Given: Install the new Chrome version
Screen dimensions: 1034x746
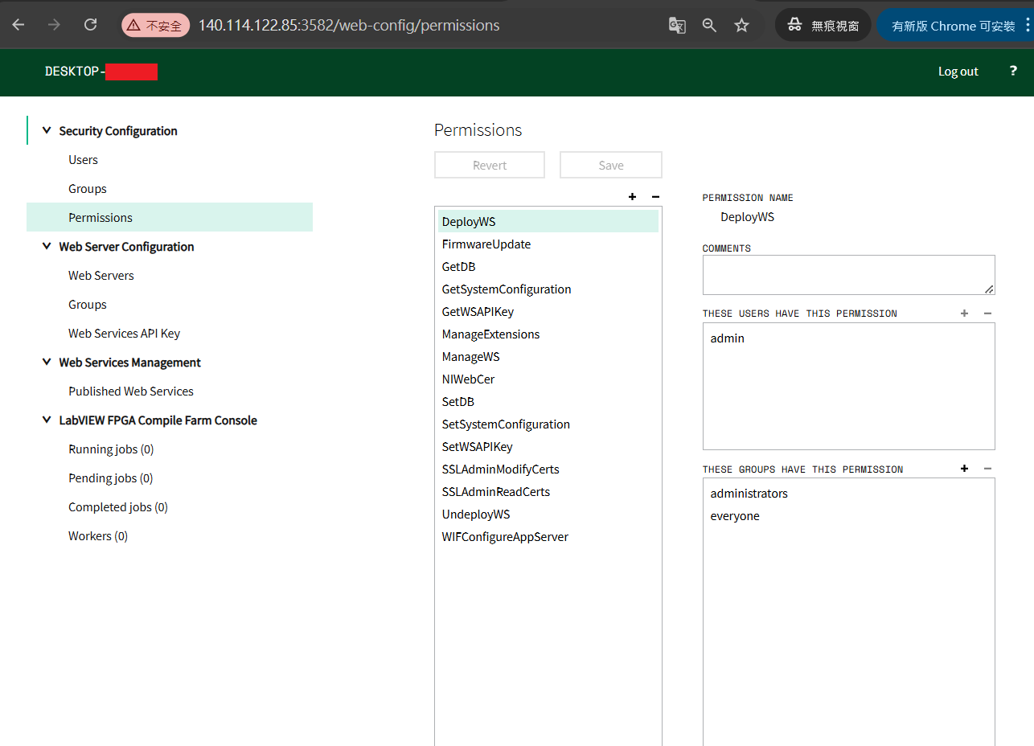Looking at the screenshot, I should [955, 26].
